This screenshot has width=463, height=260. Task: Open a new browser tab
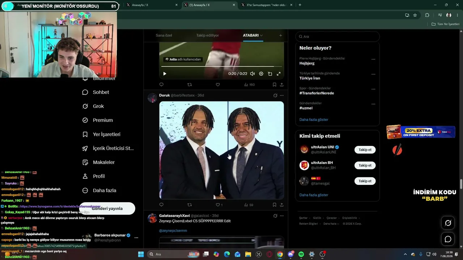[300, 5]
